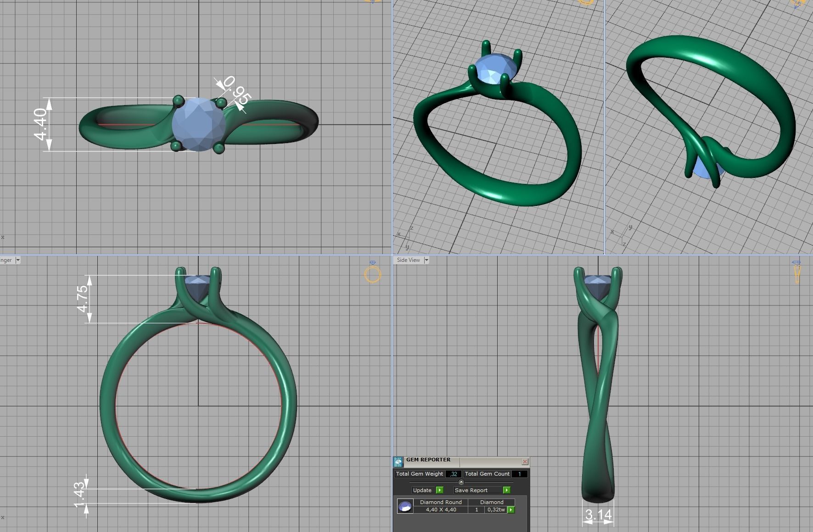Screen dimensions: 813x532
Task: Select the '0,32tw' weight cell
Action: [x=496, y=510]
